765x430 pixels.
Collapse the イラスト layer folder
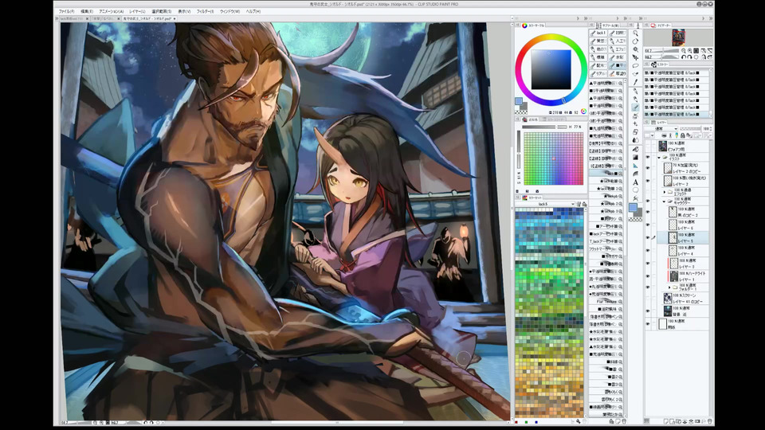pyautogui.click(x=659, y=158)
